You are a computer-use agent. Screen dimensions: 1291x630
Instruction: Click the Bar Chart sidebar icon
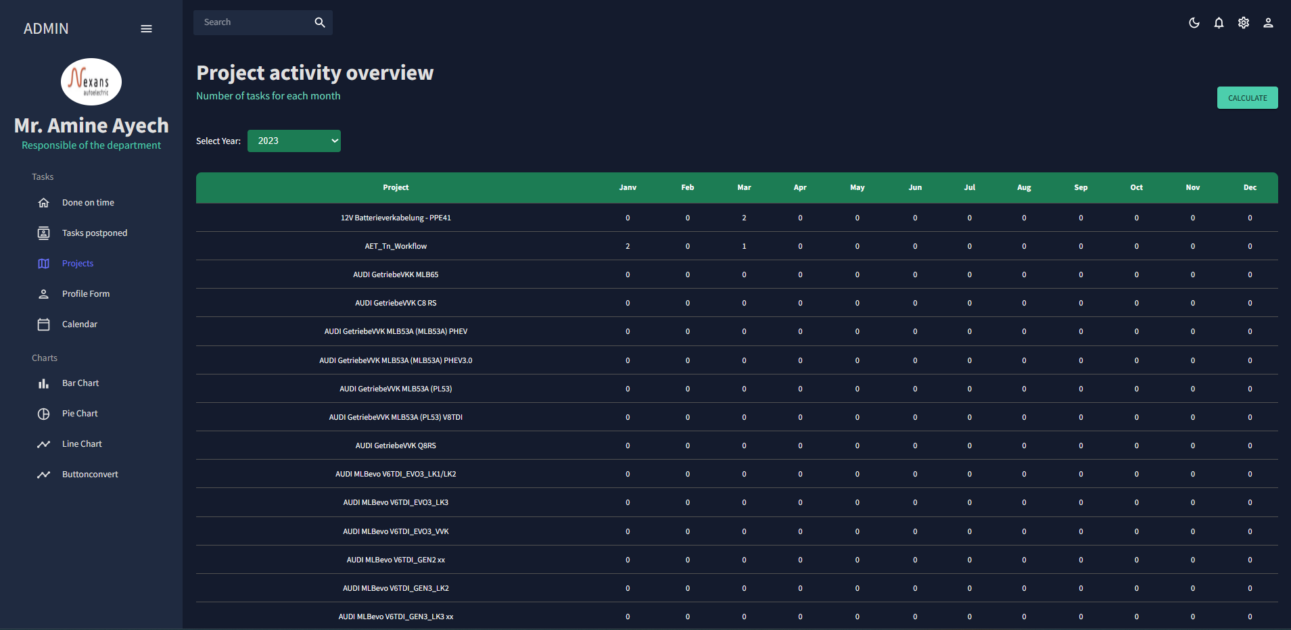click(44, 383)
